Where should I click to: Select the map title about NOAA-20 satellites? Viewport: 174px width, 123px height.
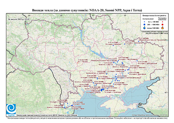tap(87, 10)
